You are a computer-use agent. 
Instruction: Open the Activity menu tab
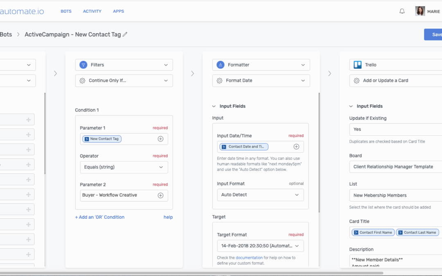pos(92,11)
